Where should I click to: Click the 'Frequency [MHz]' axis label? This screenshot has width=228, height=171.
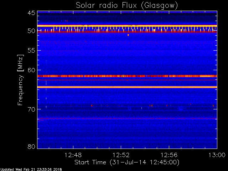20,80
